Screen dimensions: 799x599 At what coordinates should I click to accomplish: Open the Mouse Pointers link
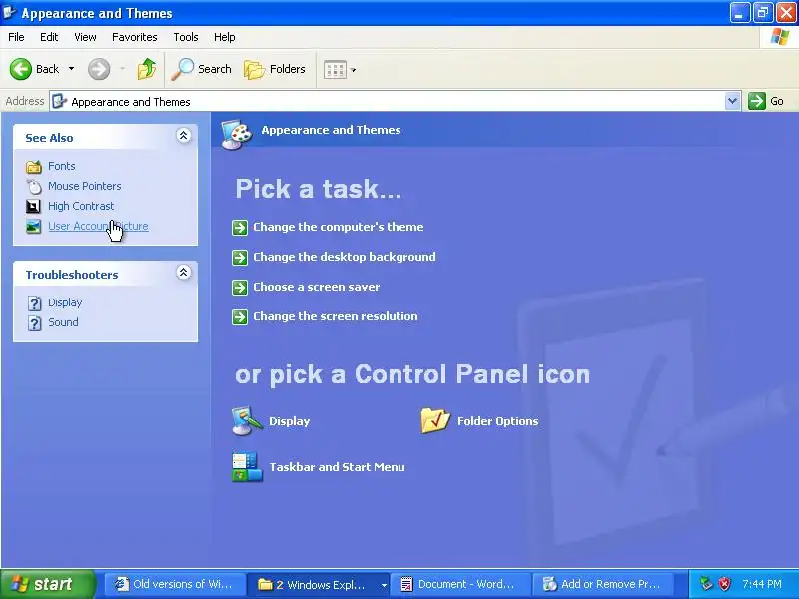(85, 186)
